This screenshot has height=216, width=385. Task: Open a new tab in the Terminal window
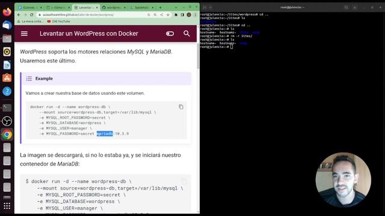205,7
